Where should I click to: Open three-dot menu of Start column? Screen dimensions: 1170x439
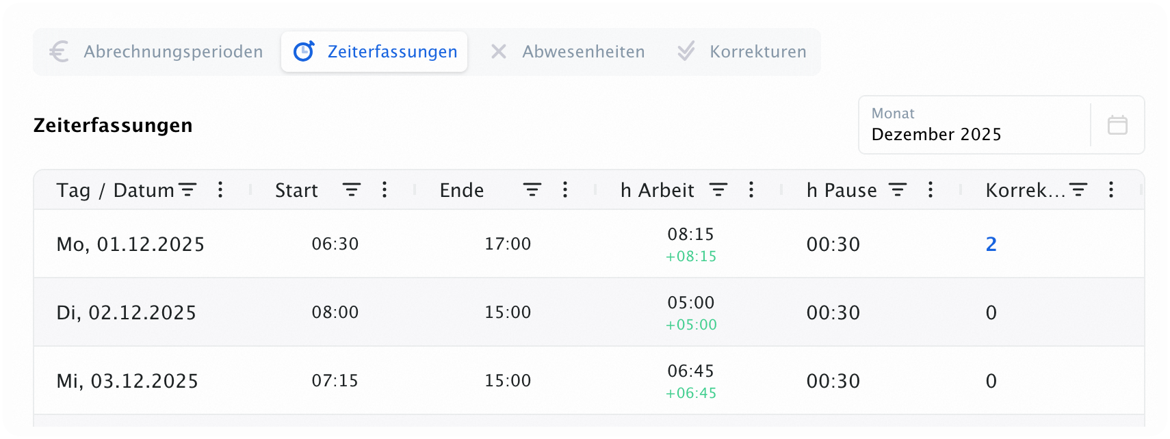point(385,189)
